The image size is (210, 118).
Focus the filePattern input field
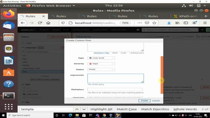[115, 89]
